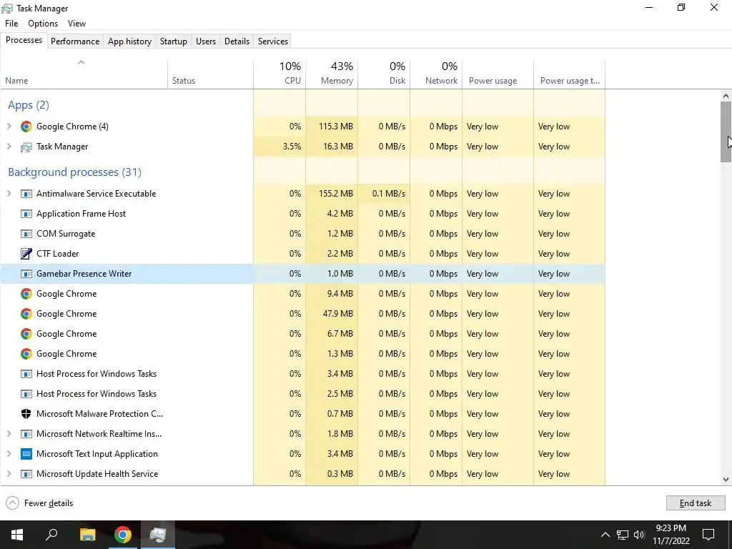The height and width of the screenshot is (549, 732).
Task: Open the View menu
Action: pyautogui.click(x=76, y=24)
